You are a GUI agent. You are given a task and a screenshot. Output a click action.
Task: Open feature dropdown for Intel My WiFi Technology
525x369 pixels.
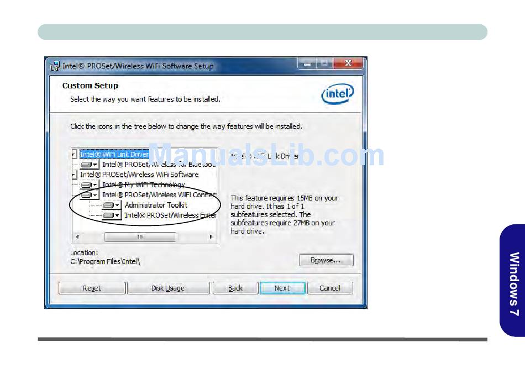(90, 184)
